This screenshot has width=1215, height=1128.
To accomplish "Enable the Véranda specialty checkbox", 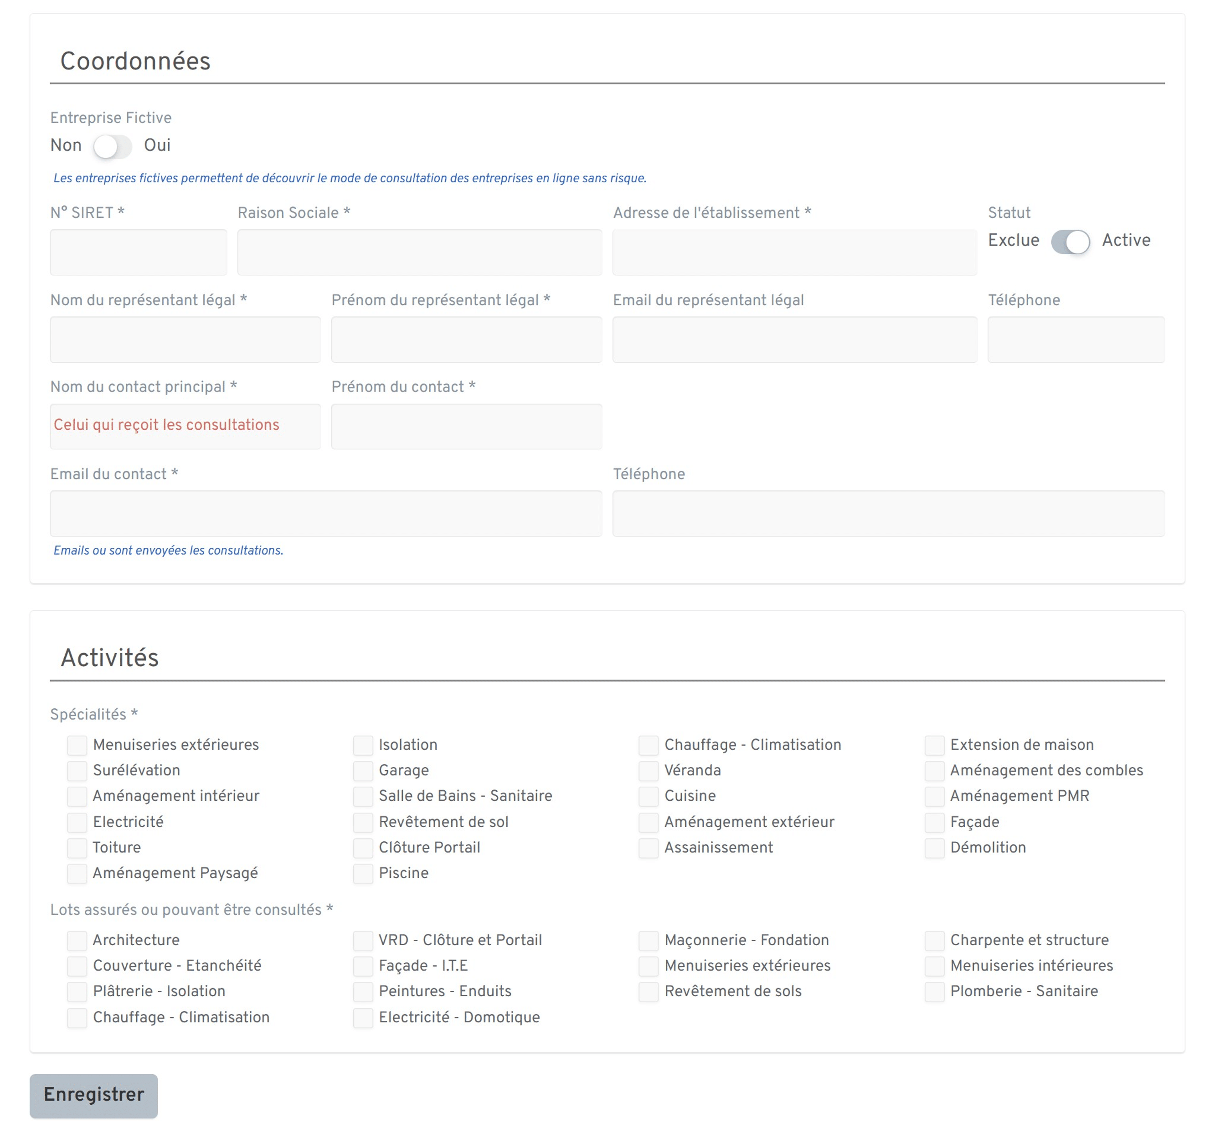I will tap(649, 771).
